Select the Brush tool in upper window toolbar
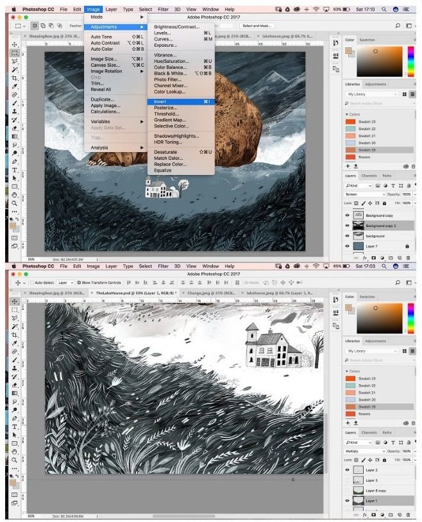 tap(15, 103)
